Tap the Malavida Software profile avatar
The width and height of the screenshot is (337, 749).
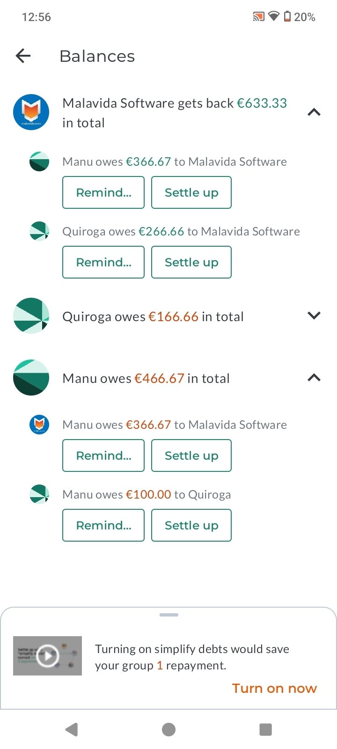pyautogui.click(x=31, y=112)
